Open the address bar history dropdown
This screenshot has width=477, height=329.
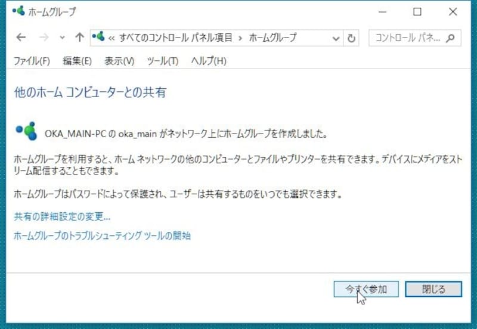(x=336, y=38)
